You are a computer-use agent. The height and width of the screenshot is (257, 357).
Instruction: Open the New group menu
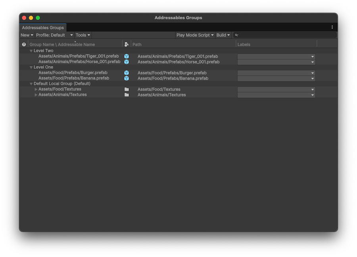pyautogui.click(x=26, y=35)
